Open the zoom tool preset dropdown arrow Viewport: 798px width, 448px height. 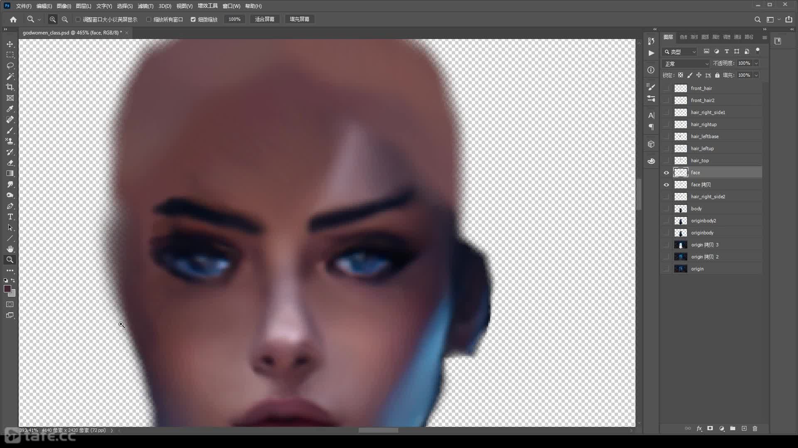[x=39, y=19]
